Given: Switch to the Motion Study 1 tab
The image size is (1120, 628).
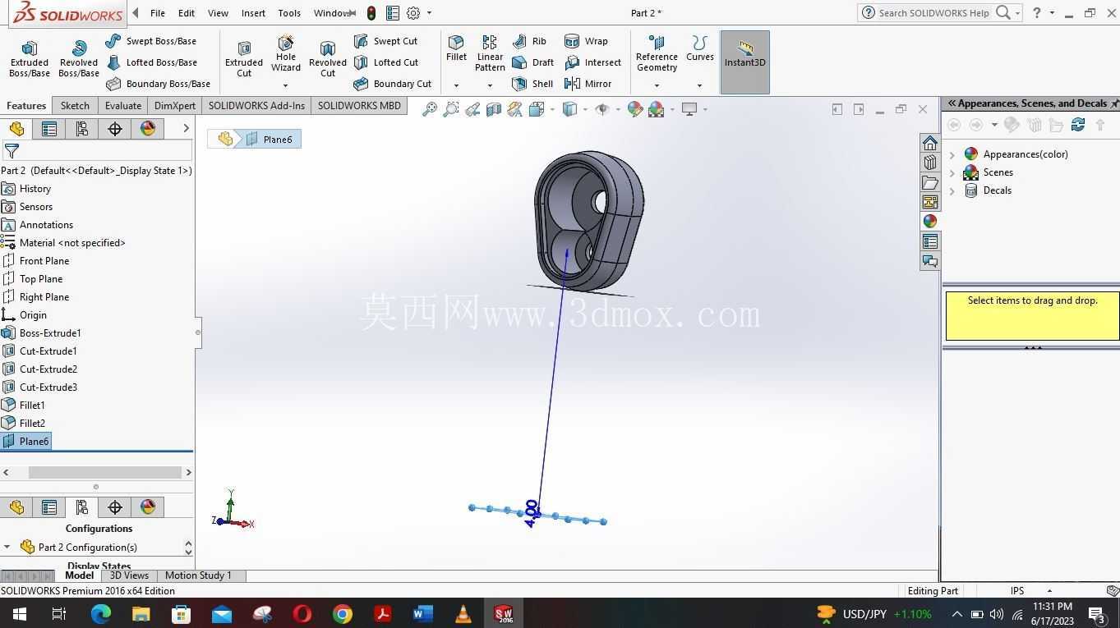Looking at the screenshot, I should coord(198,575).
